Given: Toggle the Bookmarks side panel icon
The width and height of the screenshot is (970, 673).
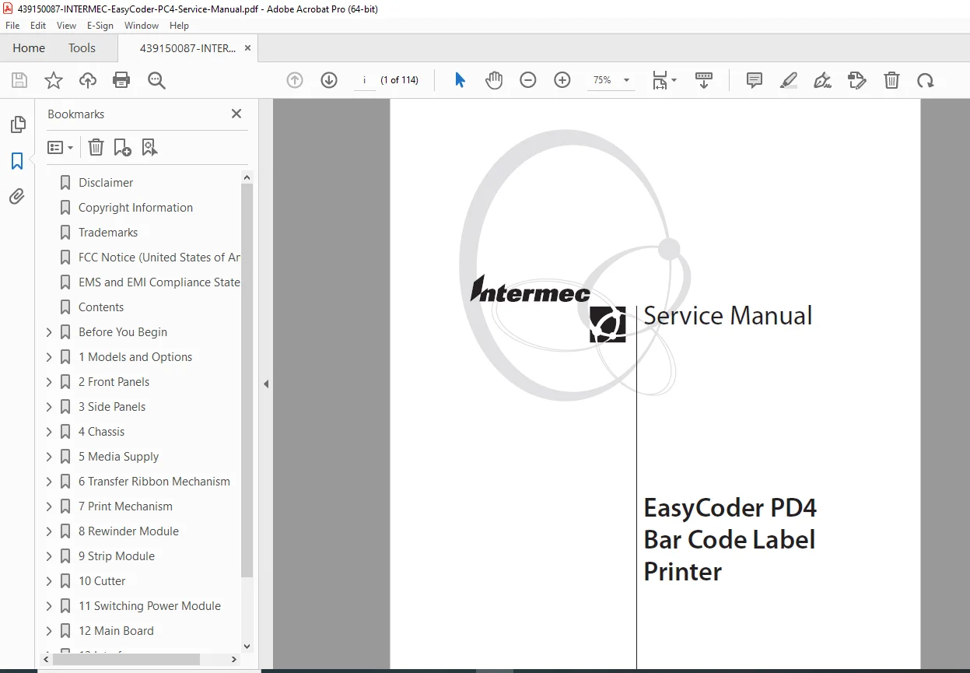Looking at the screenshot, I should [17, 161].
